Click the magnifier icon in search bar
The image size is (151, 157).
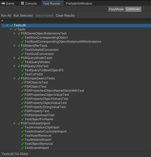pyautogui.click(x=2, y=21)
